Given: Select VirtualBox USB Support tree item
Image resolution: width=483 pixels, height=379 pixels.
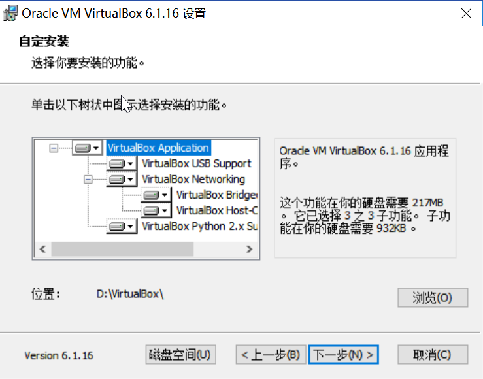Looking at the screenshot, I should pos(197,163).
